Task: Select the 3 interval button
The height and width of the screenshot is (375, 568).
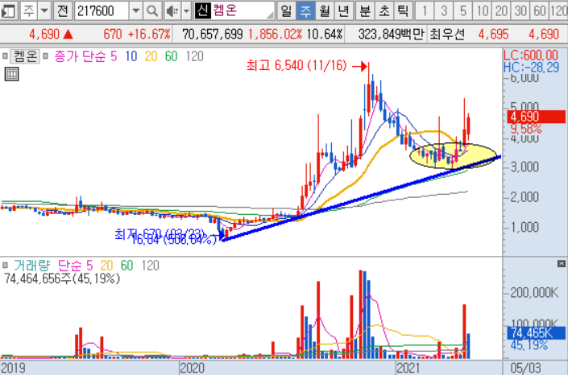Action: point(444,10)
